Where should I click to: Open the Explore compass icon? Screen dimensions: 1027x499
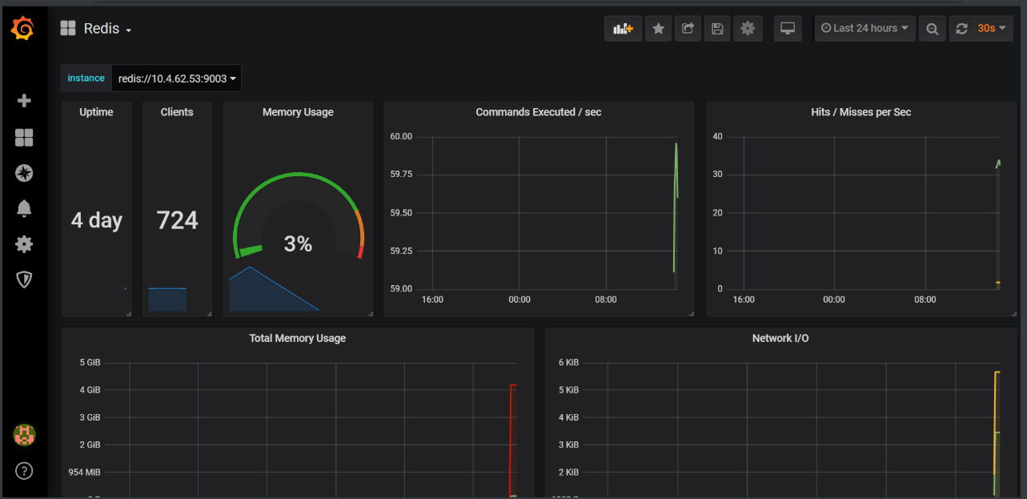[x=24, y=173]
